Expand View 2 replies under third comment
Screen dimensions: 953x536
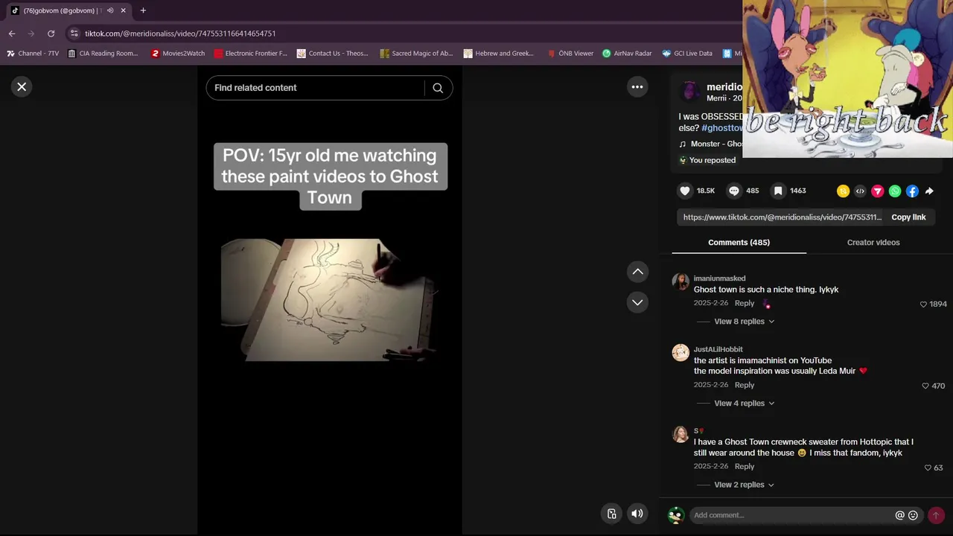pyautogui.click(x=744, y=485)
